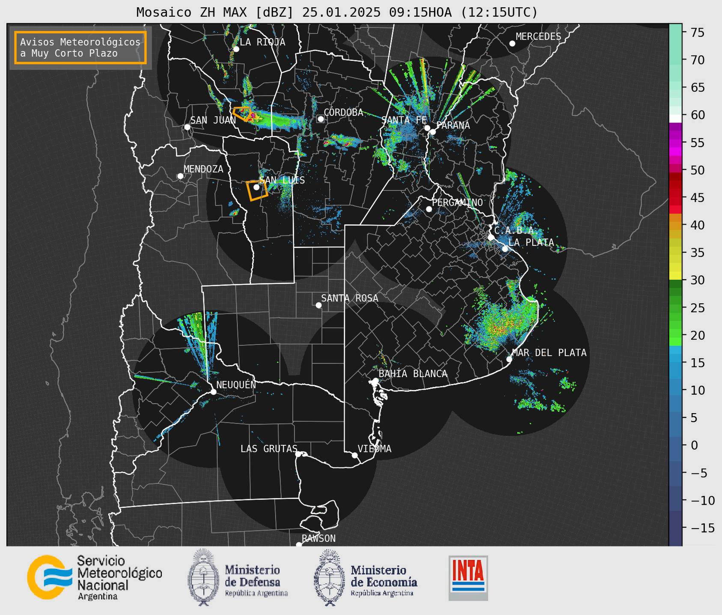This screenshot has width=722, height=615.
Task: Click the Neuquén city marker dot
Action: 214,392
